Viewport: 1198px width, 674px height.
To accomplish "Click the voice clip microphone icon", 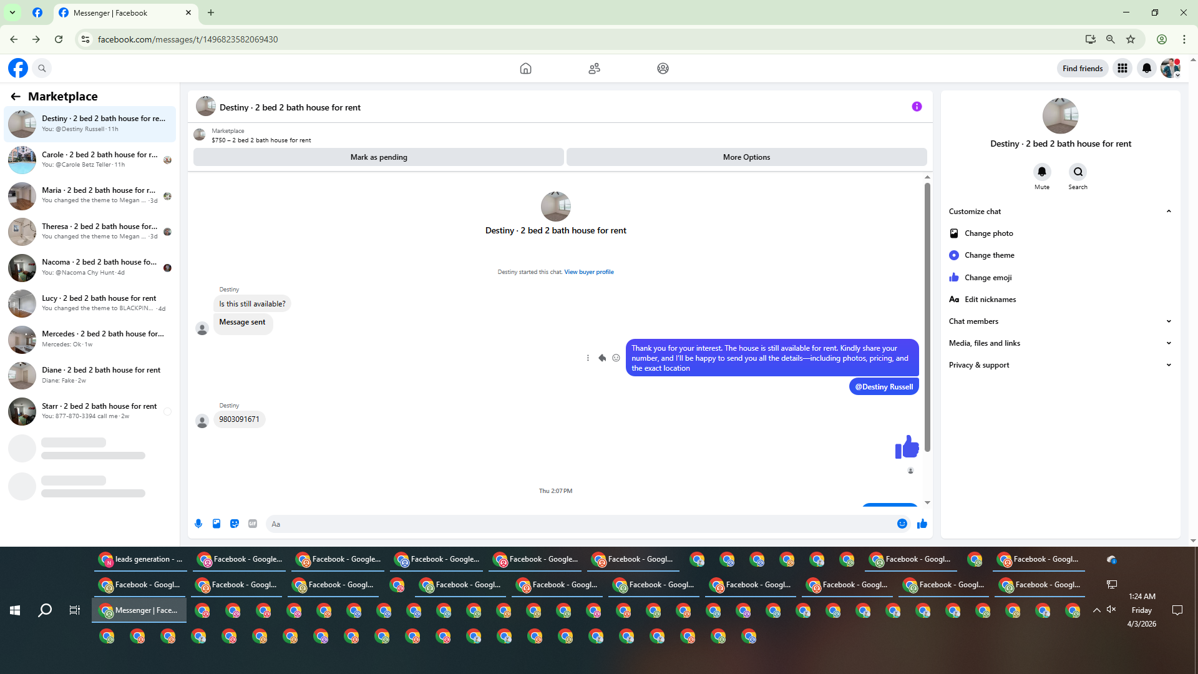I will (x=198, y=524).
